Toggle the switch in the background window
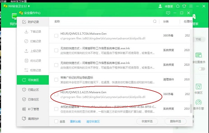The image size is (209, 133). [x=202, y=69]
